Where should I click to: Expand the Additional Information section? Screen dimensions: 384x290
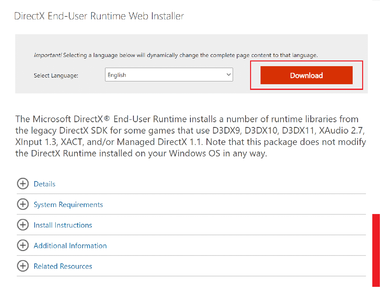[x=70, y=245]
